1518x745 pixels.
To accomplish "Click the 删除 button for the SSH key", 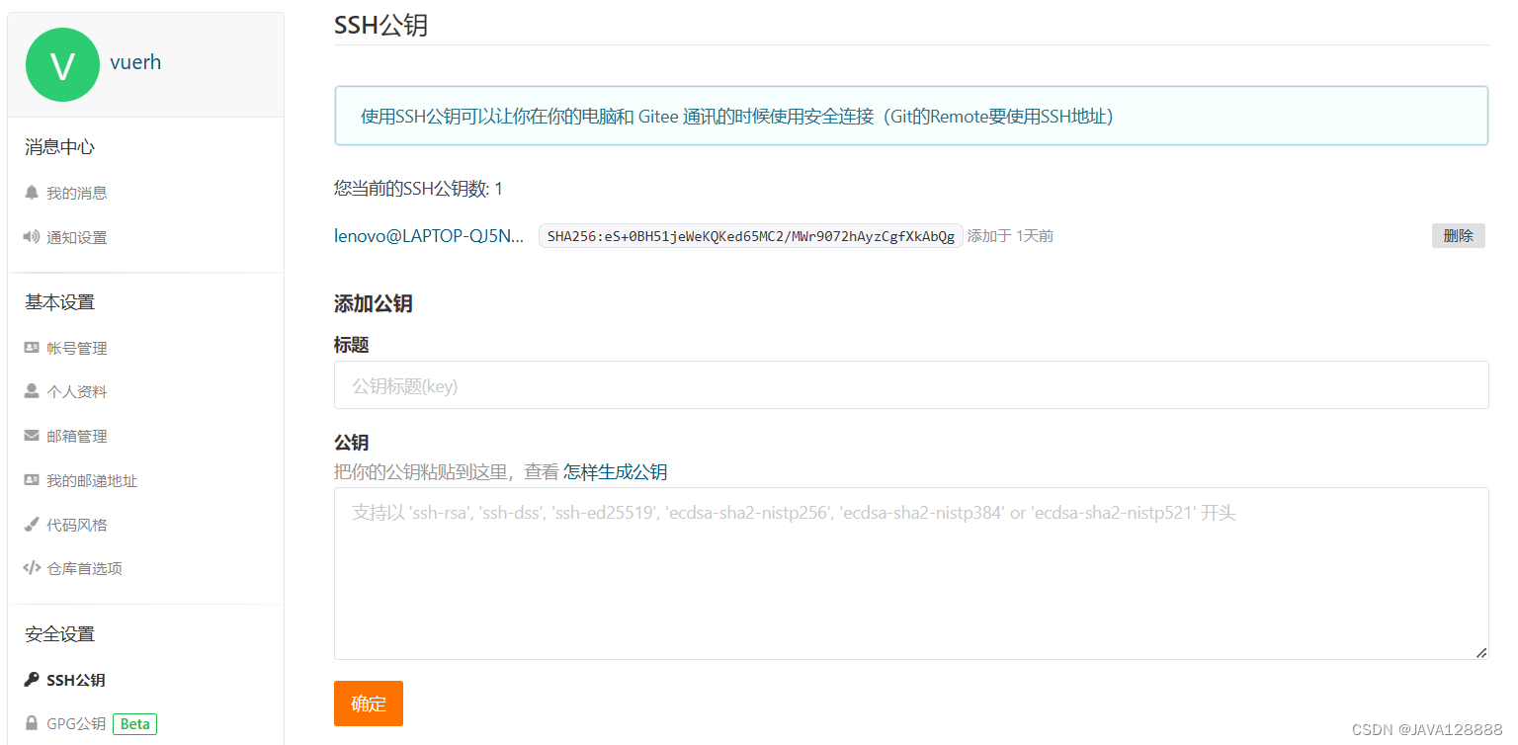I will (1458, 235).
